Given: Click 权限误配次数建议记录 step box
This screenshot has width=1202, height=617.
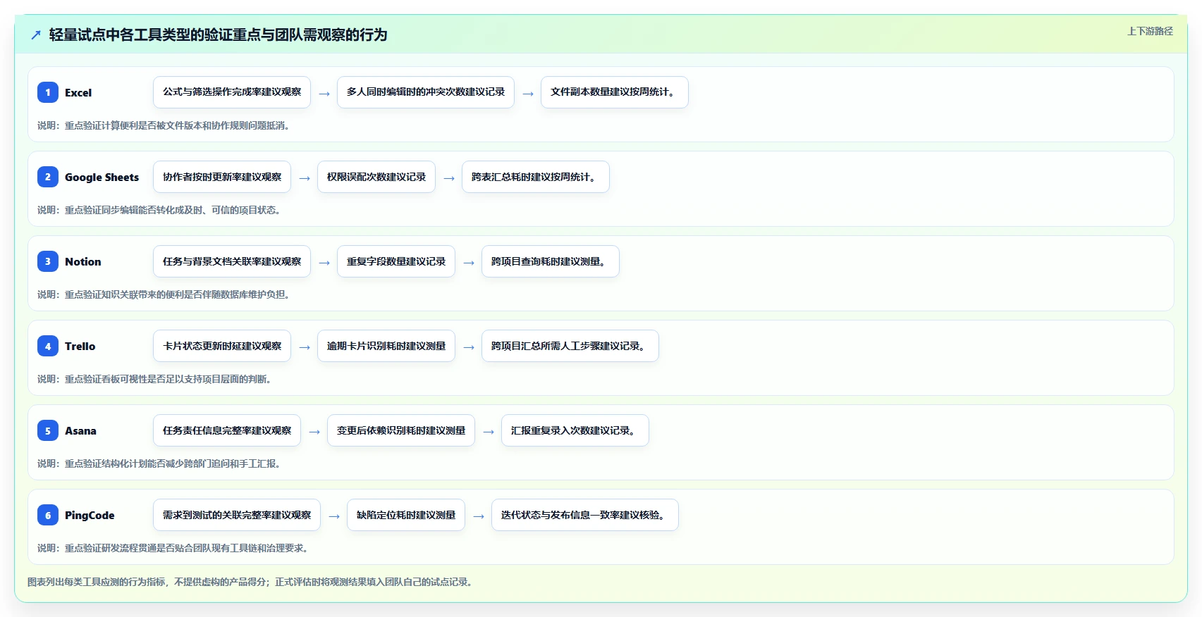Looking at the screenshot, I should click(x=376, y=177).
